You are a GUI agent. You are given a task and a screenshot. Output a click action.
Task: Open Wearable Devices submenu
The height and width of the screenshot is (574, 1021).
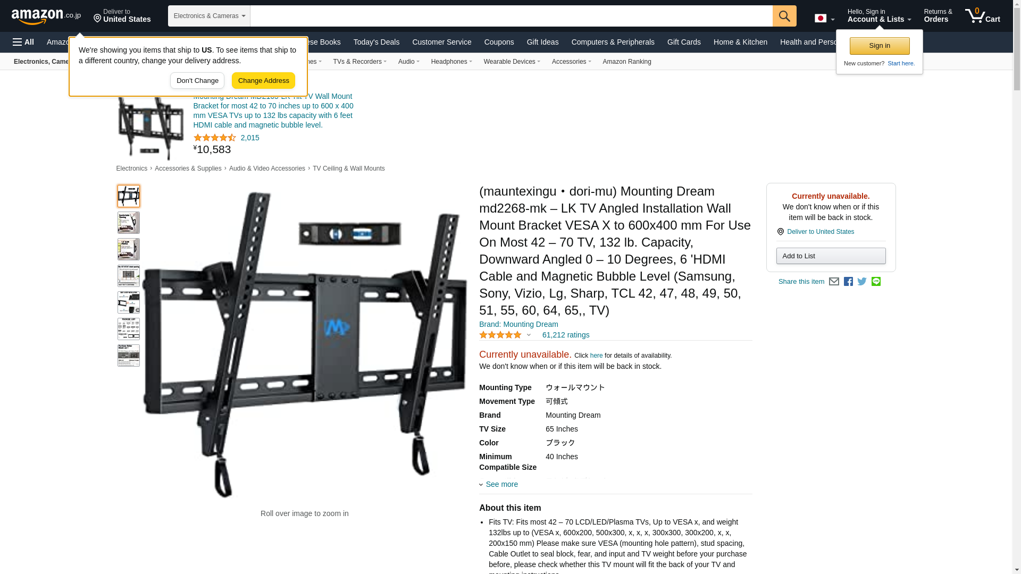click(x=512, y=62)
